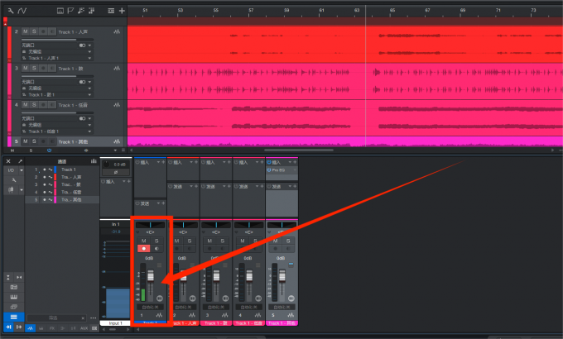The image size is (563, 339).
Task: Add a new track with plus icon
Action: 122,11
